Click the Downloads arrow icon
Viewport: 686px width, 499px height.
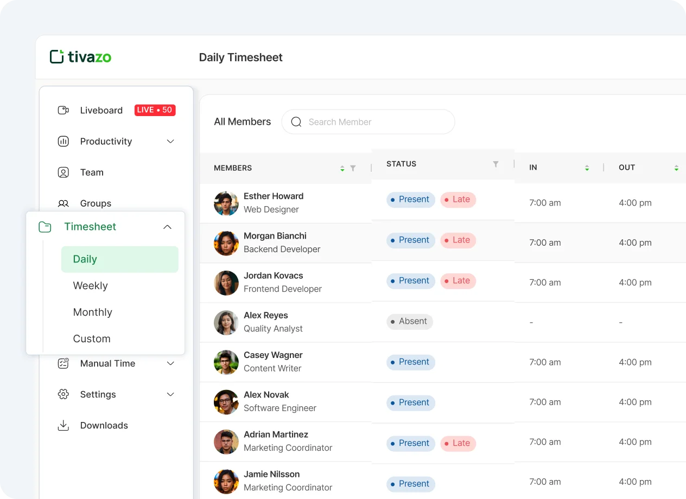click(63, 425)
